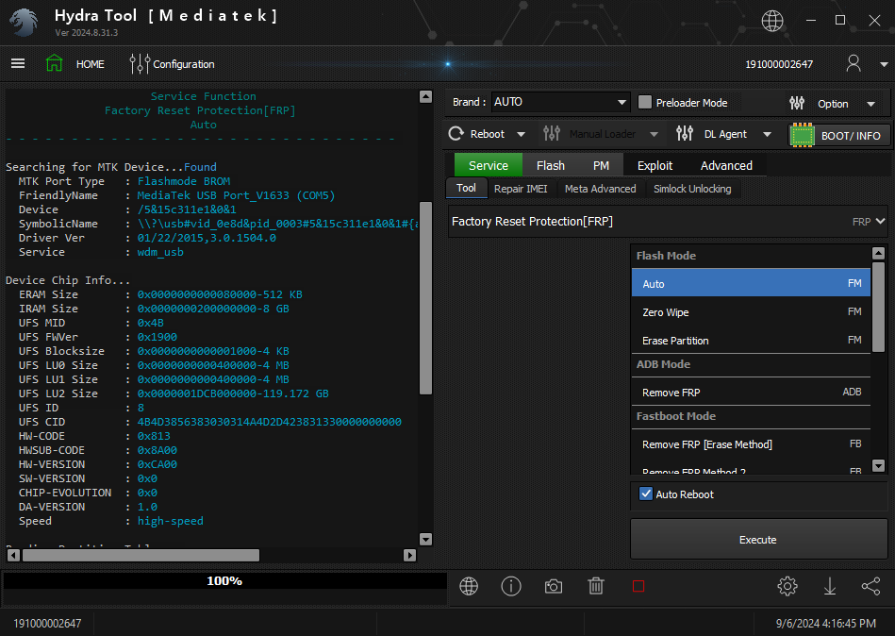Toggle Preloader Mode checkbox
The image size is (895, 636).
645,102
